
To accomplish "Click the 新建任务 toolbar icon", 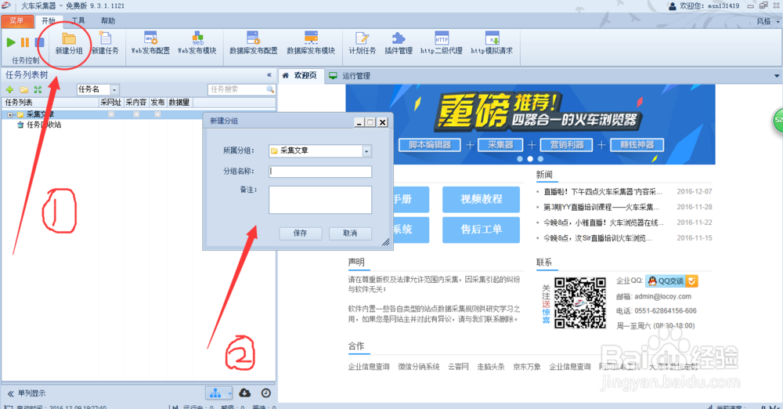I will [106, 44].
